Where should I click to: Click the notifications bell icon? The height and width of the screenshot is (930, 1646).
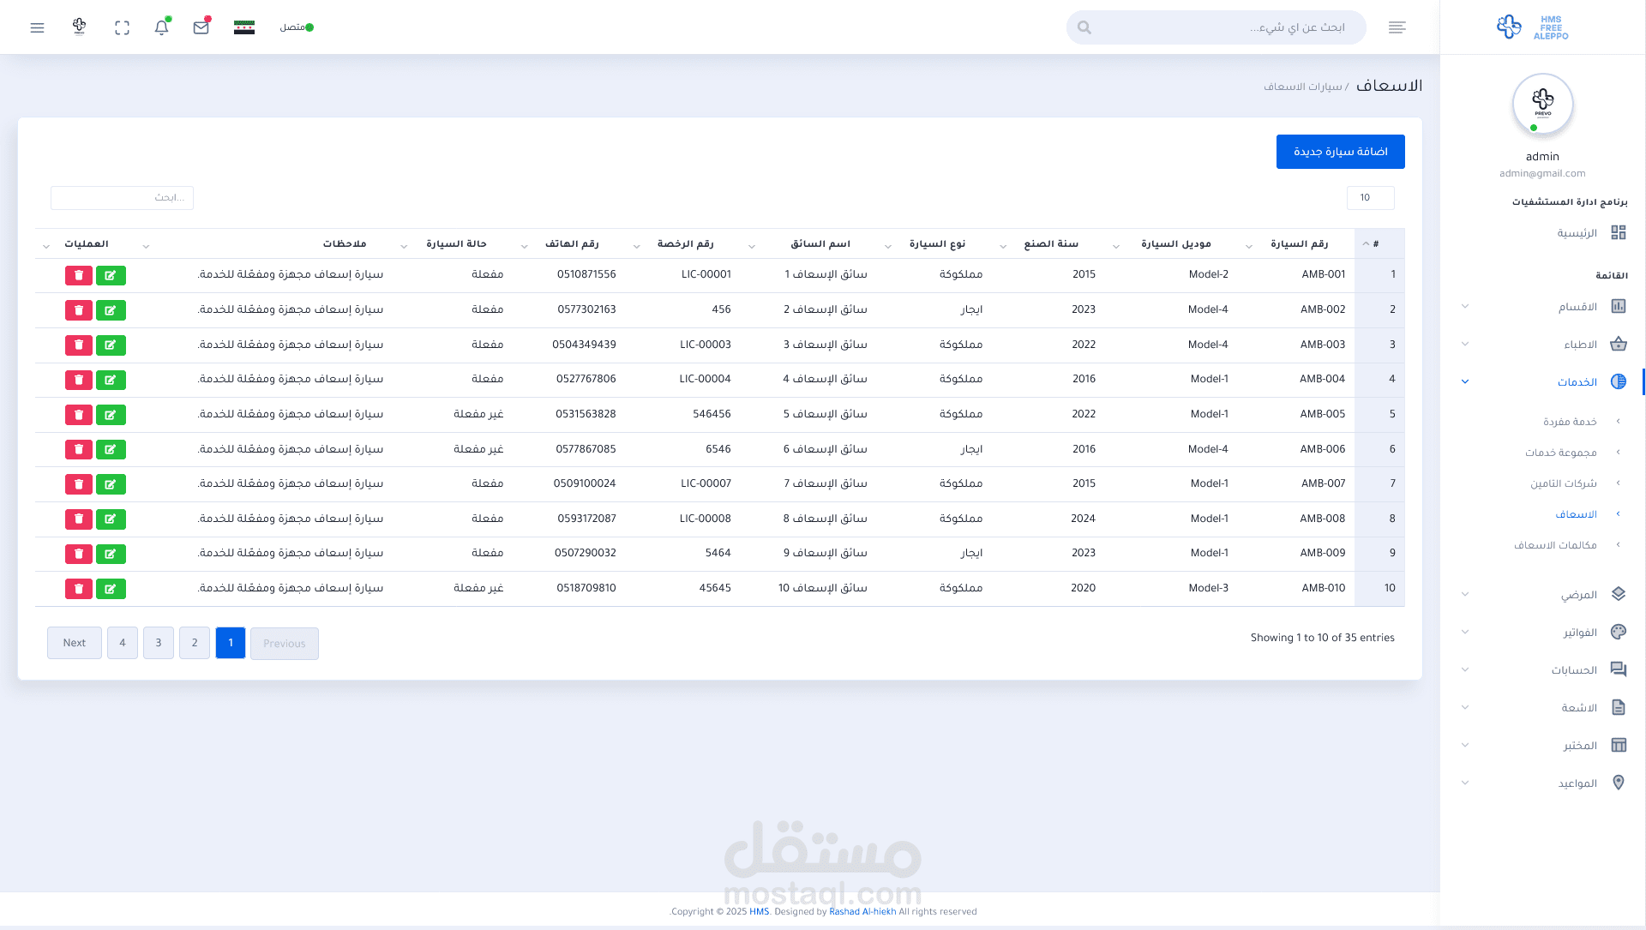click(161, 27)
